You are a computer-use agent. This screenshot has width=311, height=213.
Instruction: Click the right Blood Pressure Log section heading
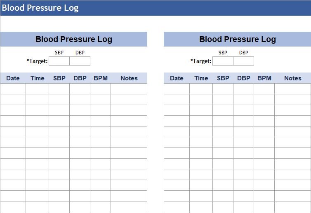click(238, 39)
